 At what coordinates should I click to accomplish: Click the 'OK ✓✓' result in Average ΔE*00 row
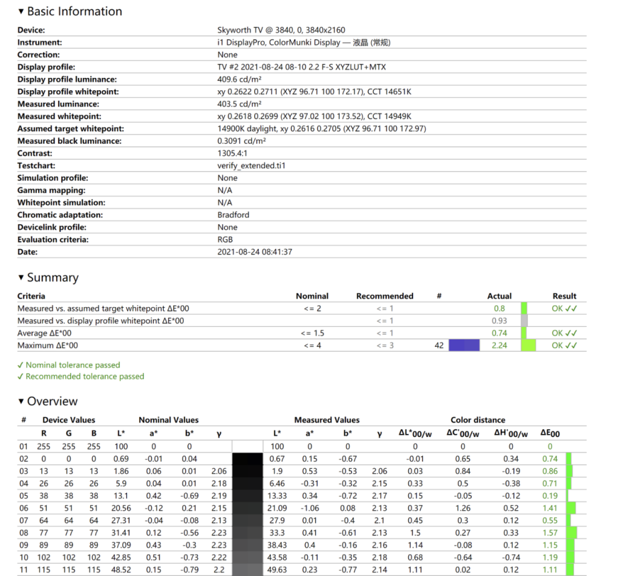pos(564,333)
